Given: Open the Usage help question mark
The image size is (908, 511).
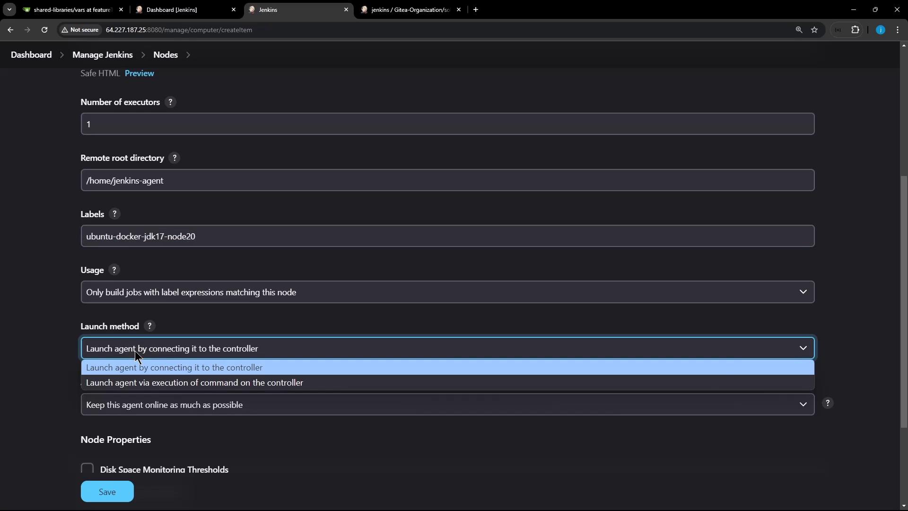Looking at the screenshot, I should pos(113,270).
